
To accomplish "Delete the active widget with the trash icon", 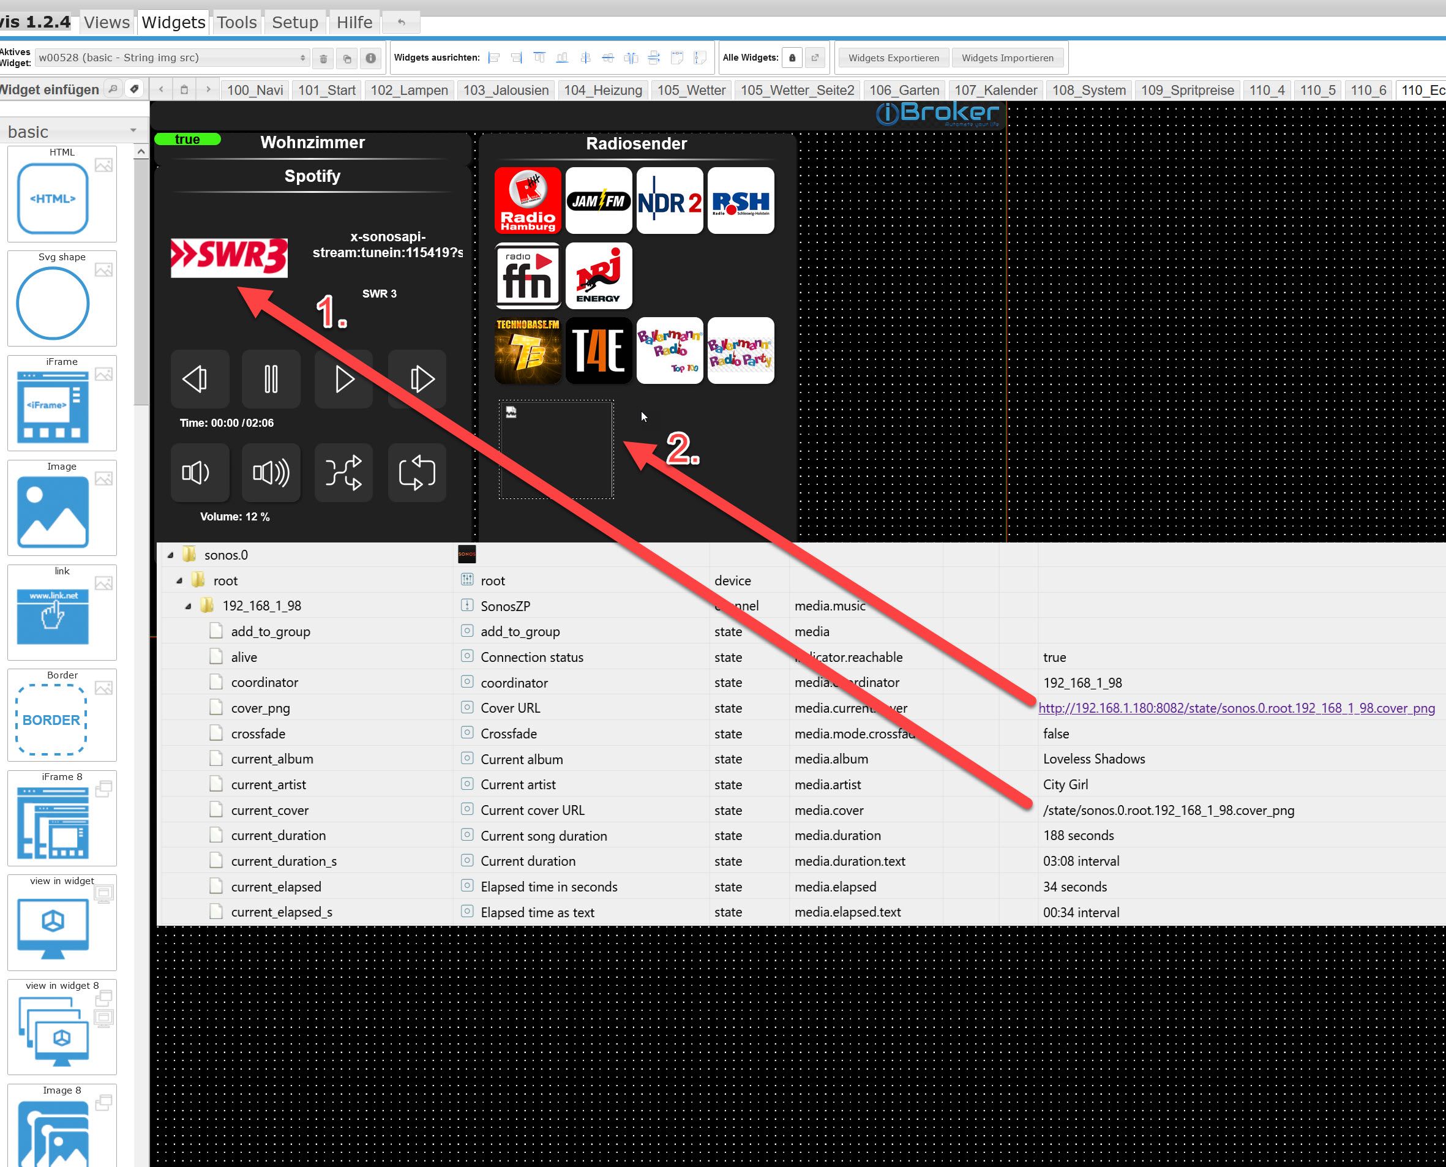I will tap(323, 59).
